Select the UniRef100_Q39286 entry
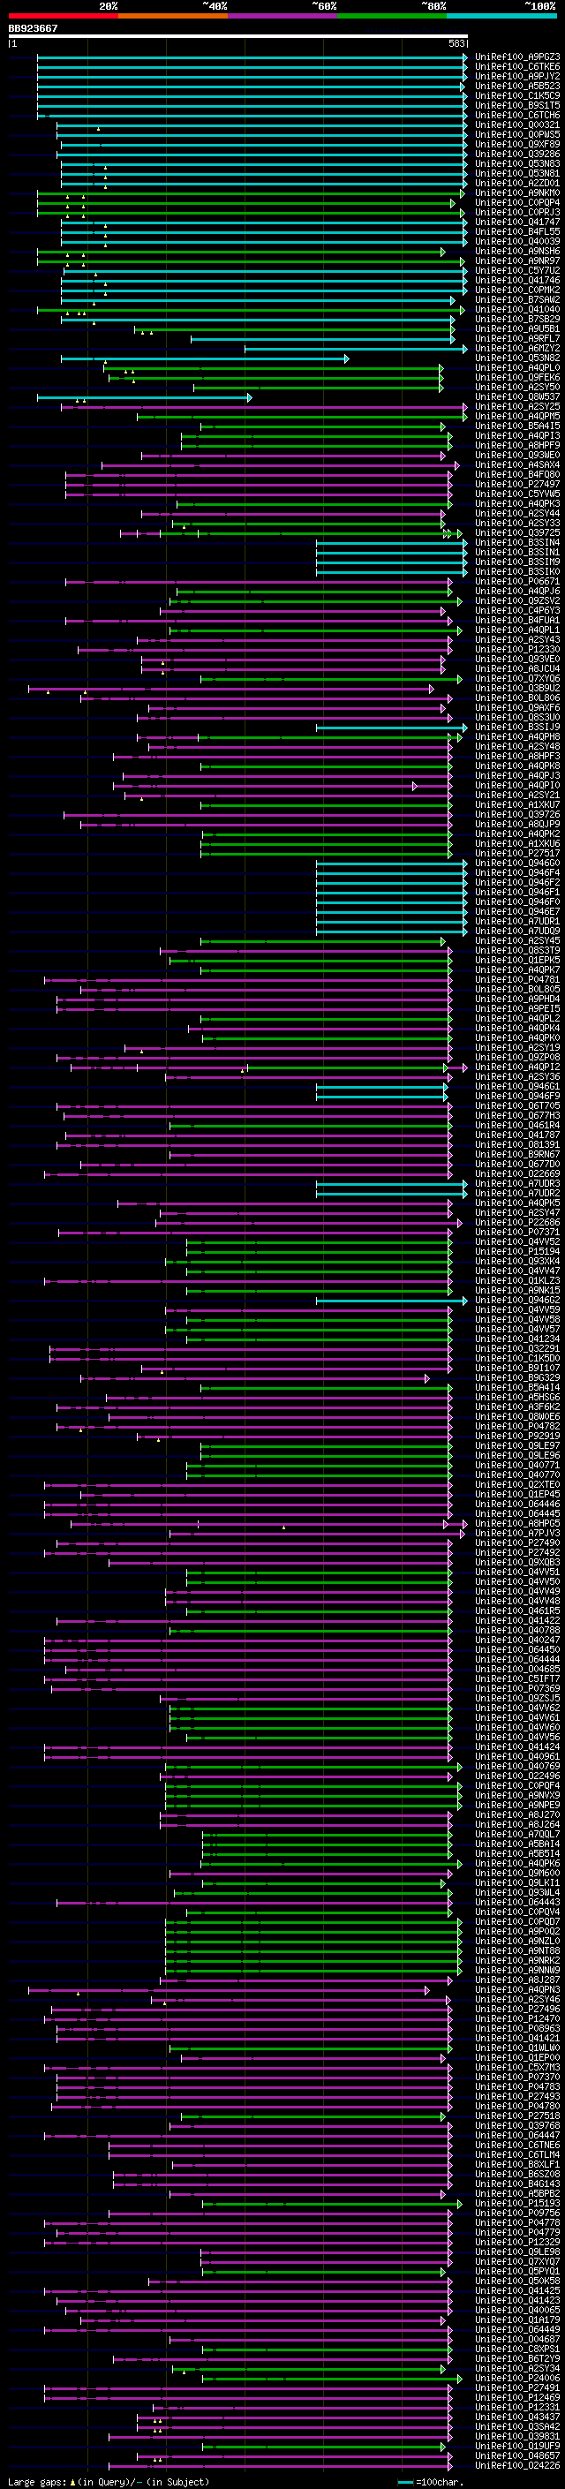Screen dimensions: 565x2489 point(517,155)
